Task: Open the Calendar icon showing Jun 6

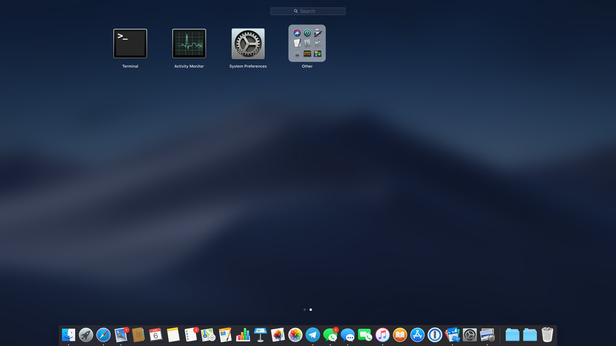Action: coord(156,335)
